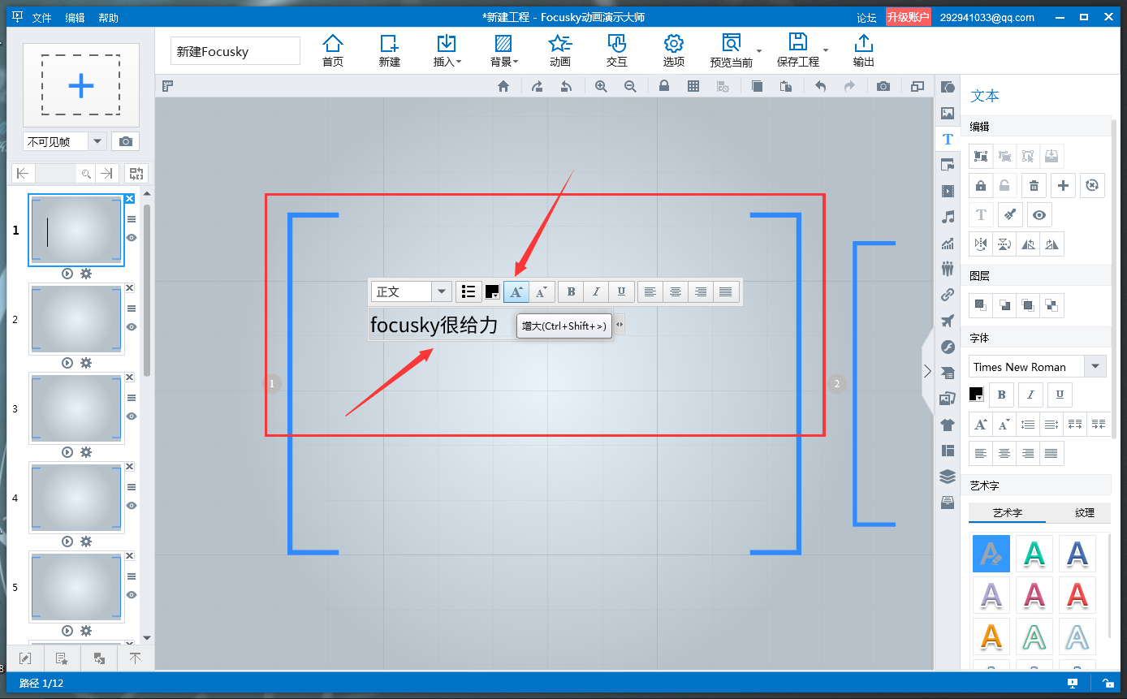This screenshot has width=1127, height=699.
Task: Open the Save Project (保存工程) dropdown arrow
Action: coord(826,50)
